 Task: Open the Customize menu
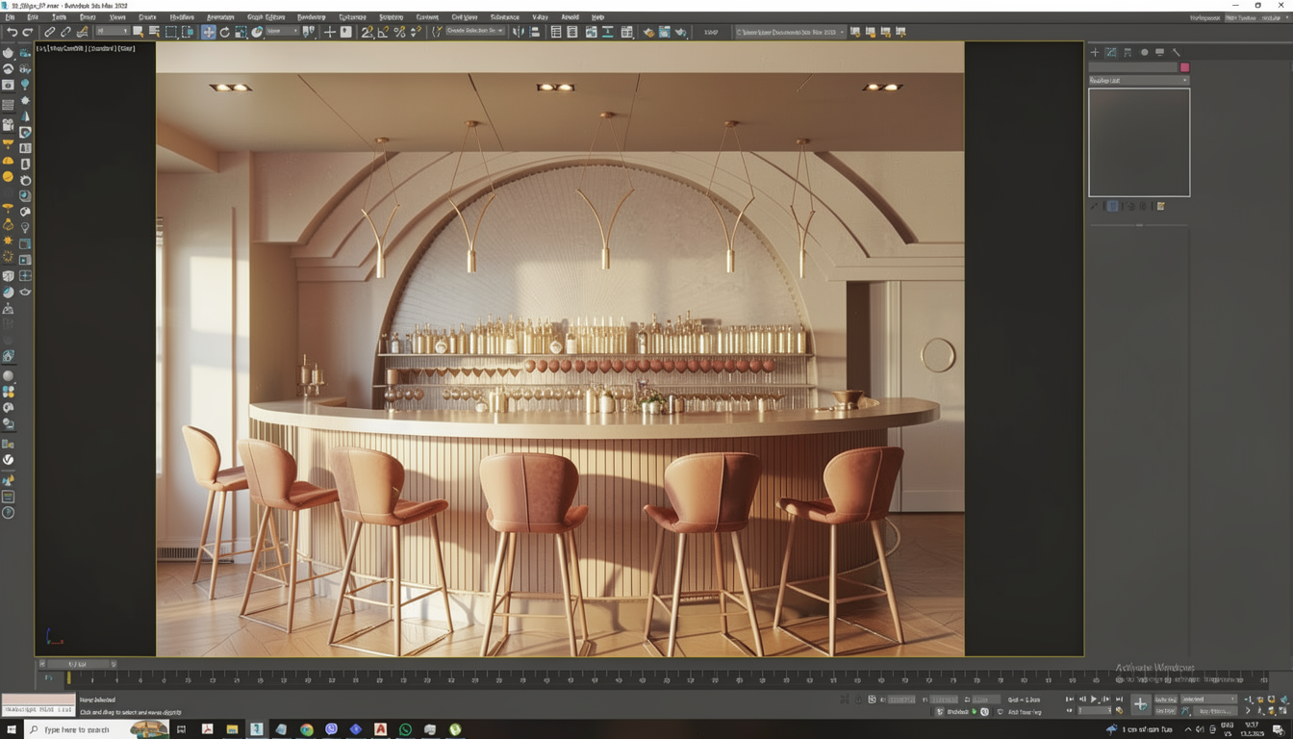pos(352,17)
